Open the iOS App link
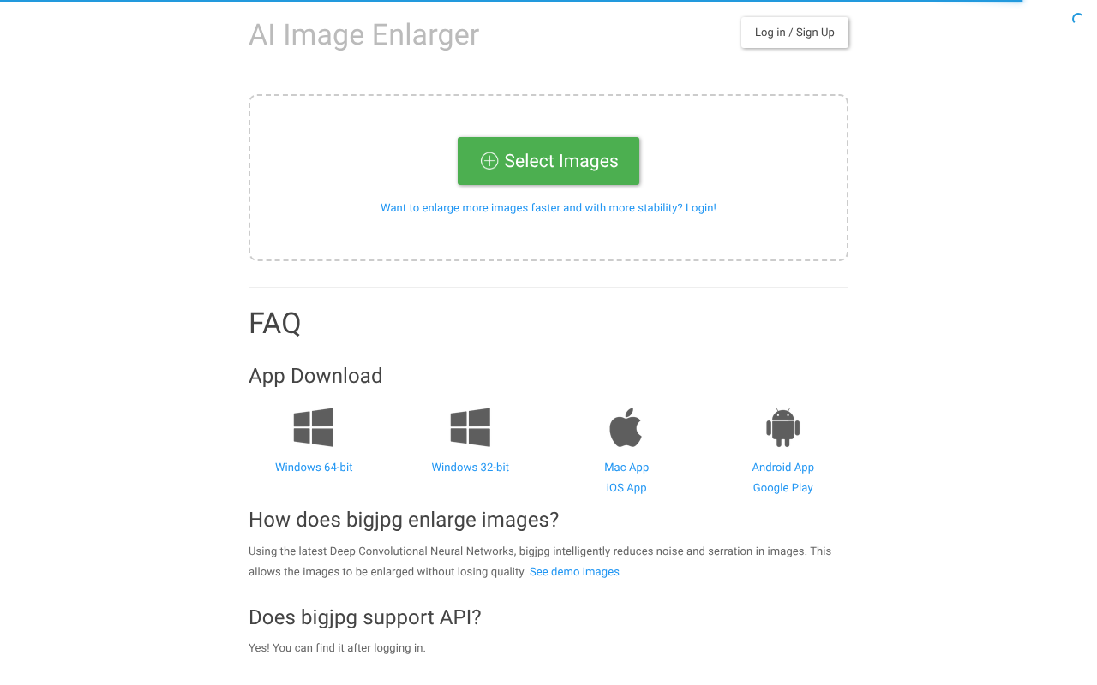This screenshot has height=685, width=1097. pos(626,488)
